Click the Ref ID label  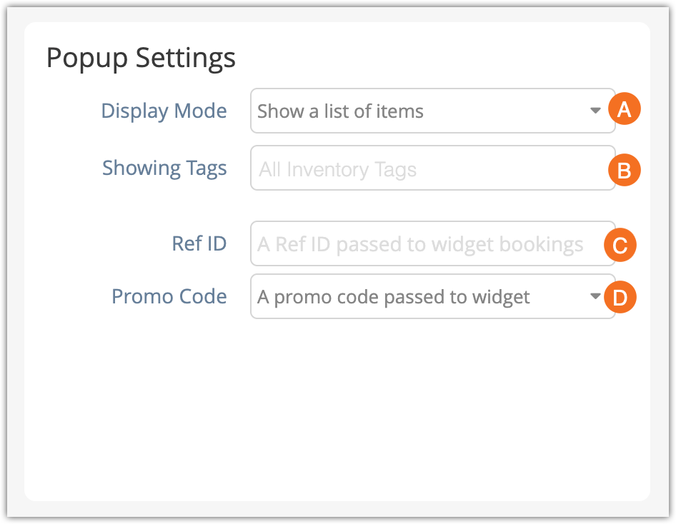pos(199,243)
